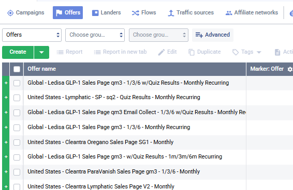Image resolution: width=293 pixels, height=190 pixels.
Task: Expand the Cleantra Oregano row plus icon
Action: (x=6, y=142)
